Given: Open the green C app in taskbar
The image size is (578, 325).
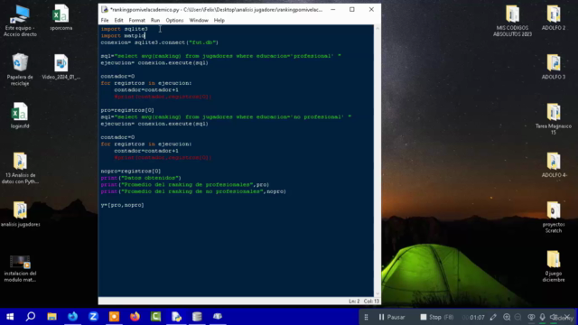Looking at the screenshot, I should 155,317.
